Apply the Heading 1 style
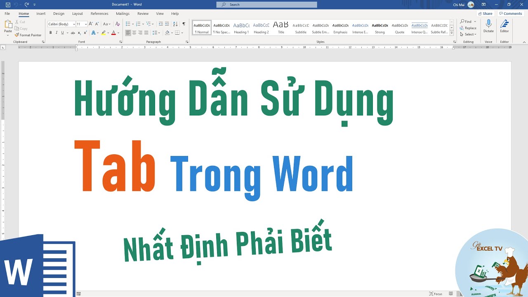This screenshot has width=528, height=297. click(241, 28)
